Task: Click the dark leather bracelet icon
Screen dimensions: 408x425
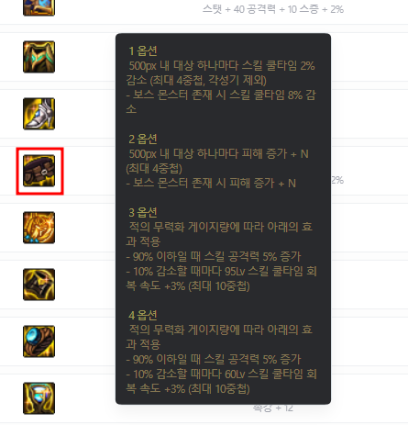Action: click(39, 285)
